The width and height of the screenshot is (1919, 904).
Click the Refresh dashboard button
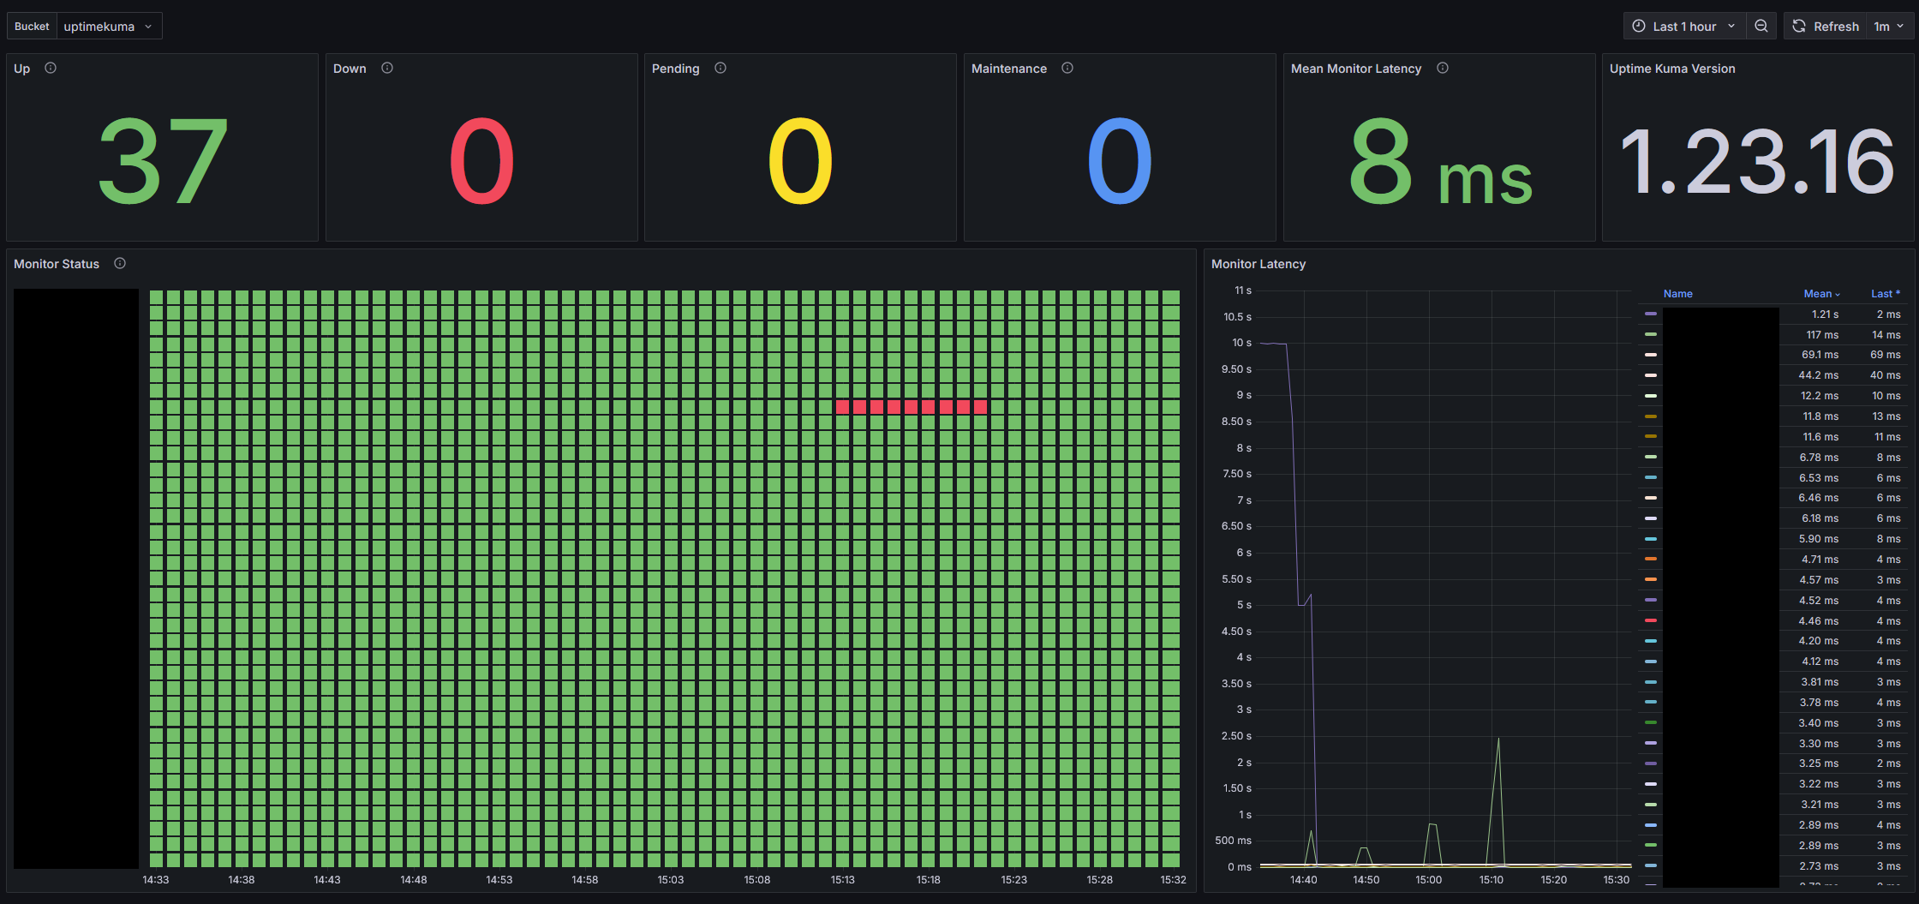(x=1826, y=27)
